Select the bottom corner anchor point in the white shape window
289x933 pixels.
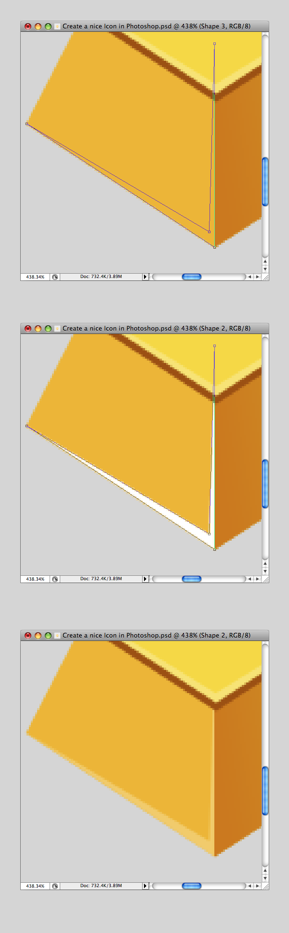coord(214,549)
